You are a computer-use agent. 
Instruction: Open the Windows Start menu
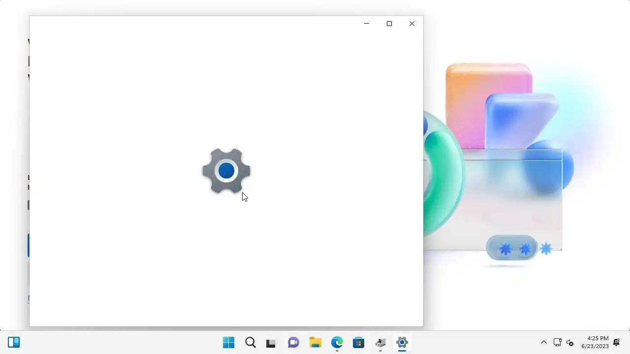coord(229,342)
